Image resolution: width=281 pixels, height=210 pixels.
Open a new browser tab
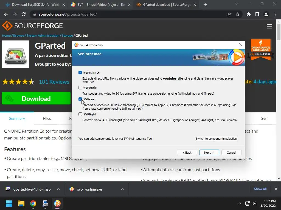coord(205,5)
